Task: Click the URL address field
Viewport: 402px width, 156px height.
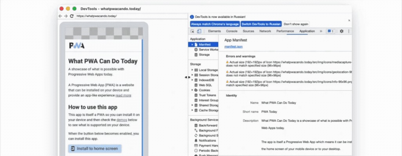Action: pos(131,16)
